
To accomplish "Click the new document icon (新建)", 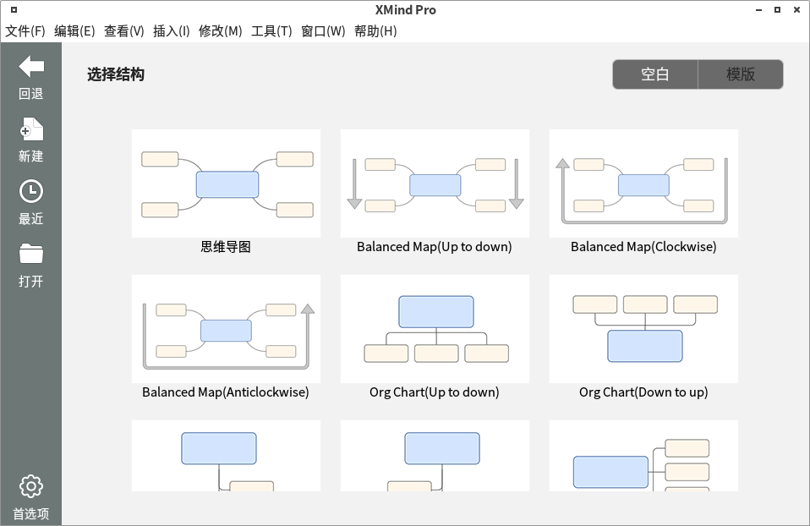I will click(x=31, y=129).
